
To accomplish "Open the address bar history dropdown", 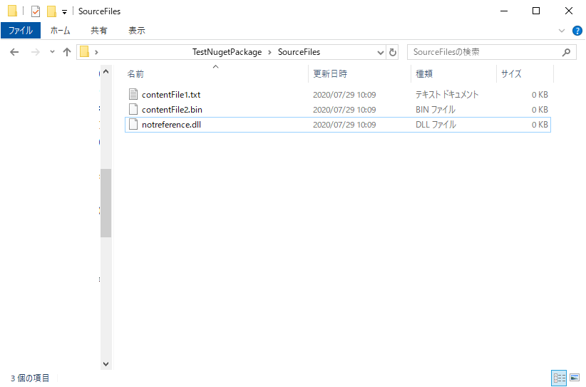I will click(x=381, y=52).
